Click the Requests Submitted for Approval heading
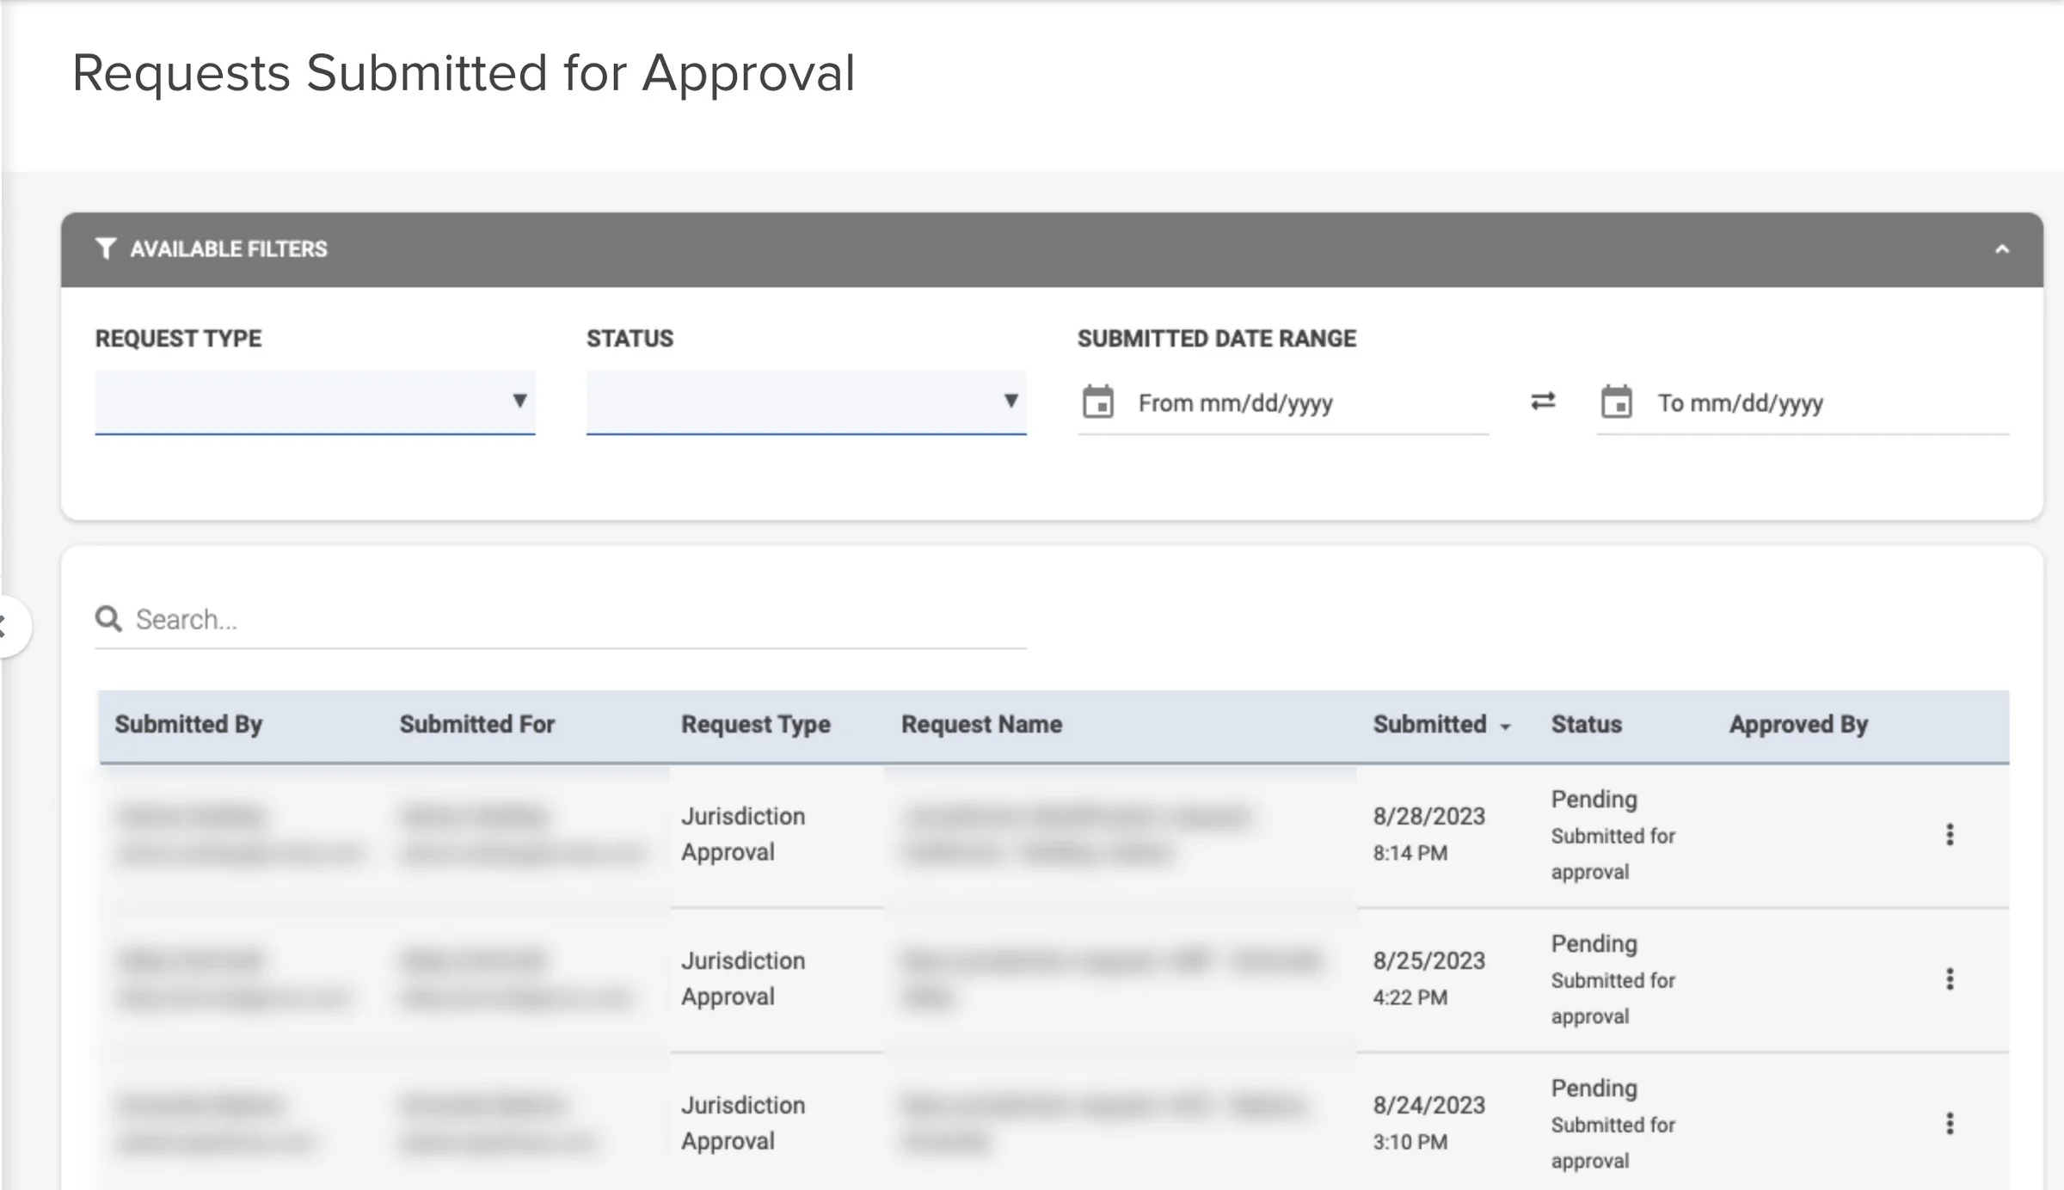Screen dimensions: 2064x1190 tap(464, 73)
